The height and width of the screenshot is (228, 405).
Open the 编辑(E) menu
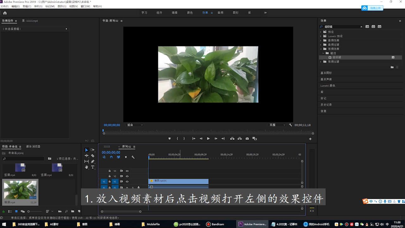point(16,6)
